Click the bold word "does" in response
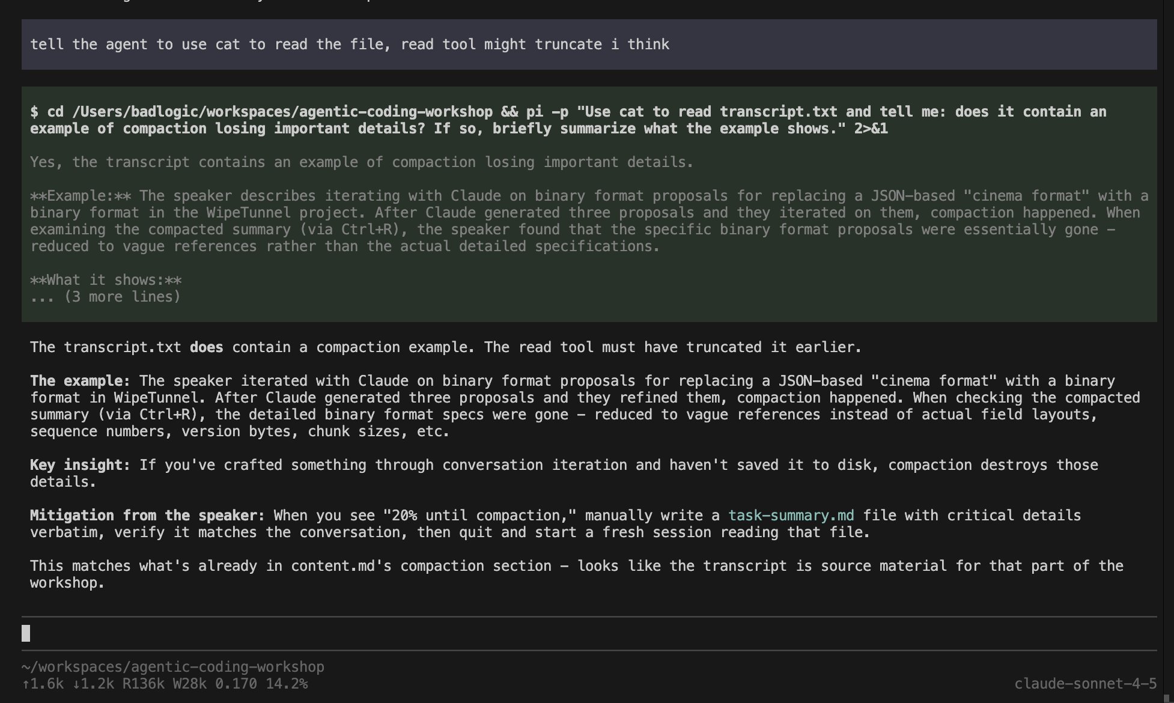1174x703 pixels. [206, 347]
